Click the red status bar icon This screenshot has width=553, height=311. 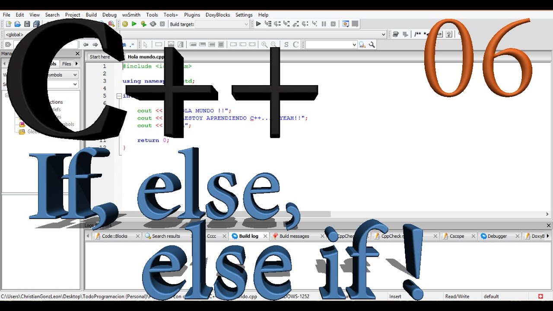click(540, 296)
